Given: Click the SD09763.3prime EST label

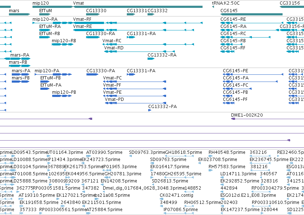Looking at the screenshot, I should coord(147,152).
